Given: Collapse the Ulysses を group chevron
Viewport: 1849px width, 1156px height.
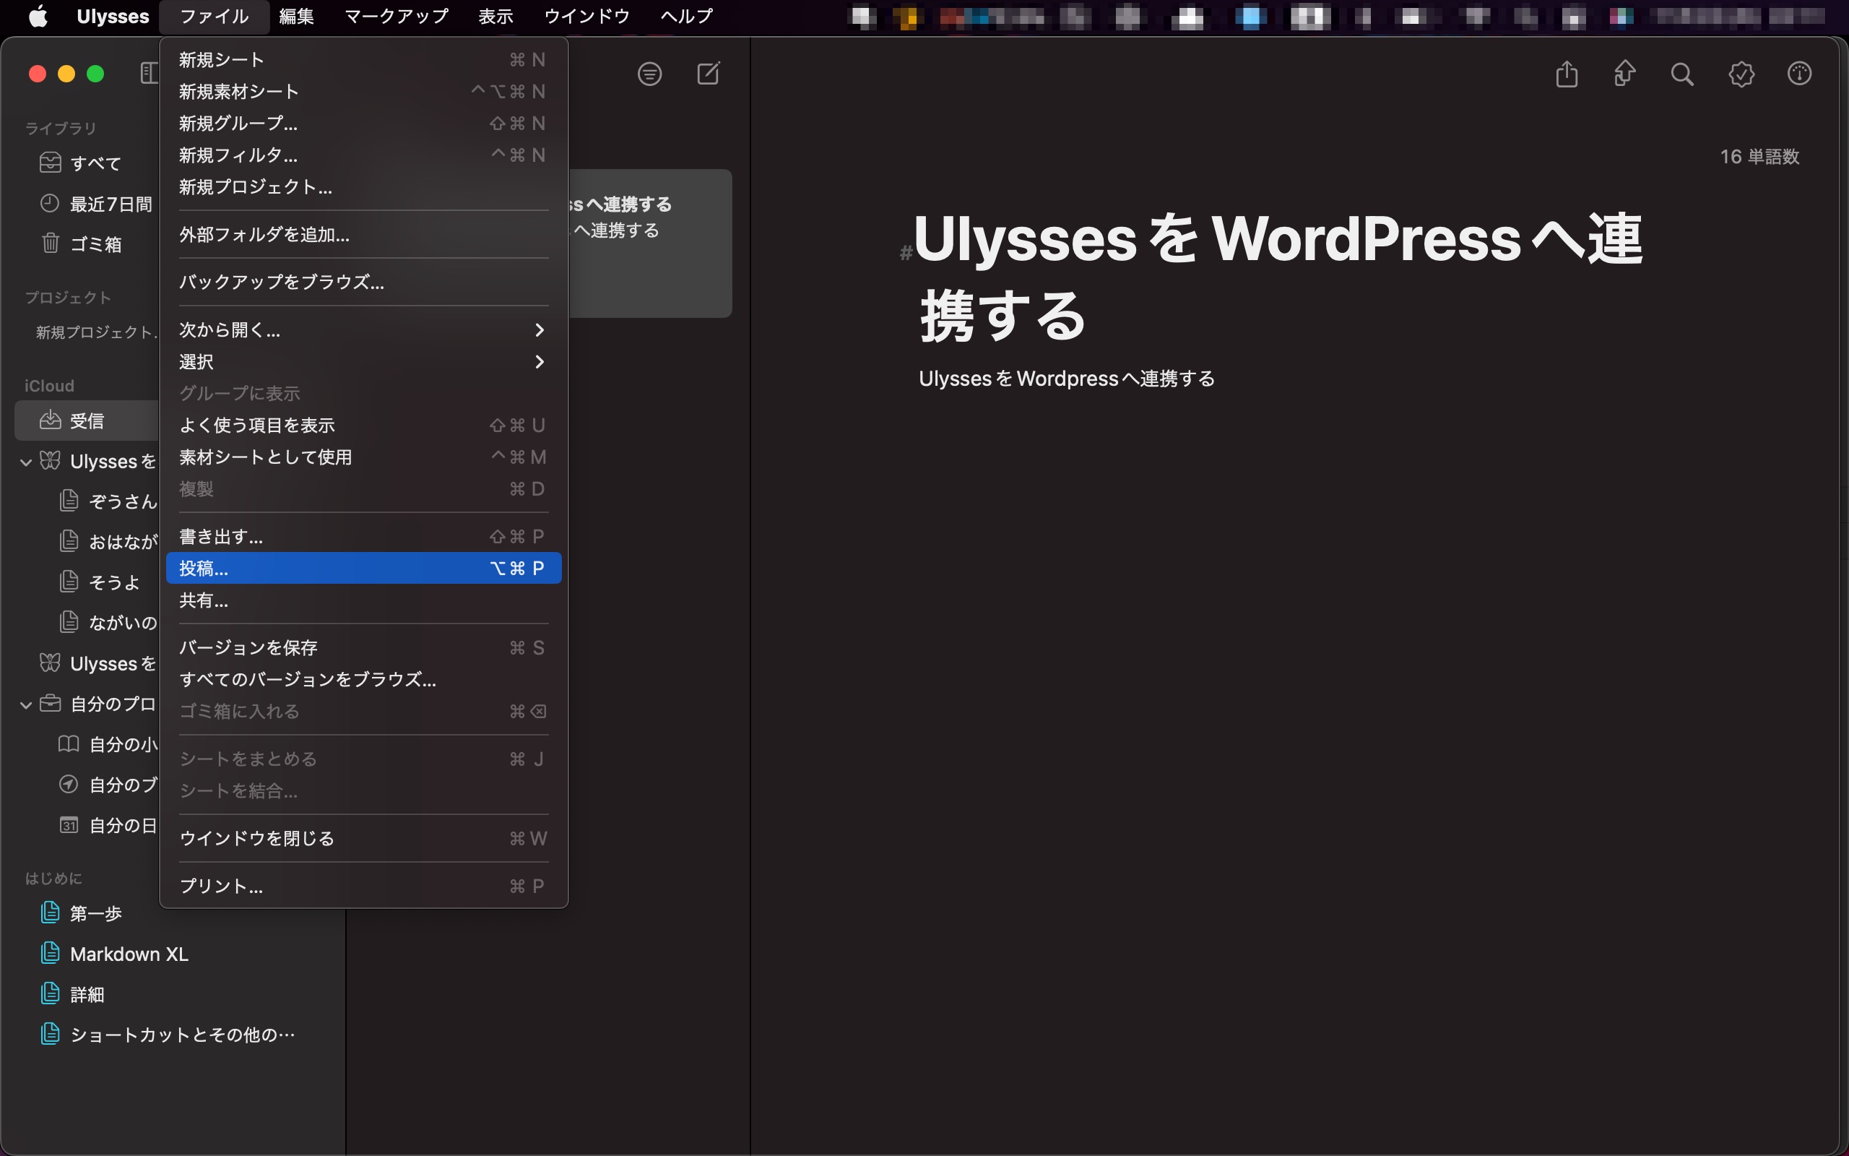Looking at the screenshot, I should pos(26,462).
